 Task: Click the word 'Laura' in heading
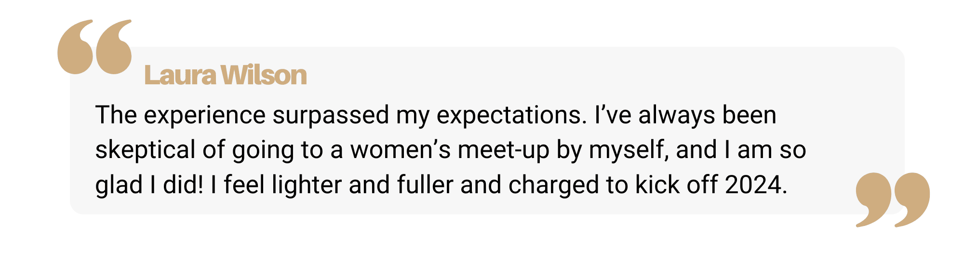[180, 75]
